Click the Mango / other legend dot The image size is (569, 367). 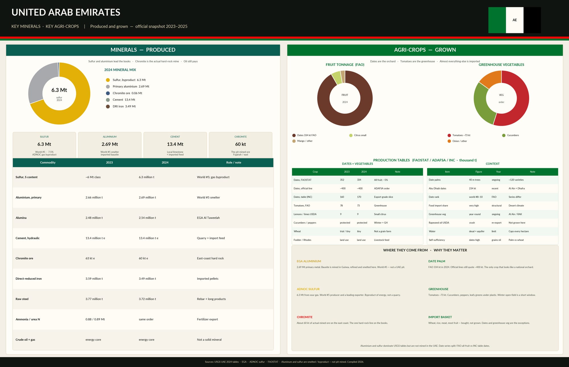pos(294,141)
